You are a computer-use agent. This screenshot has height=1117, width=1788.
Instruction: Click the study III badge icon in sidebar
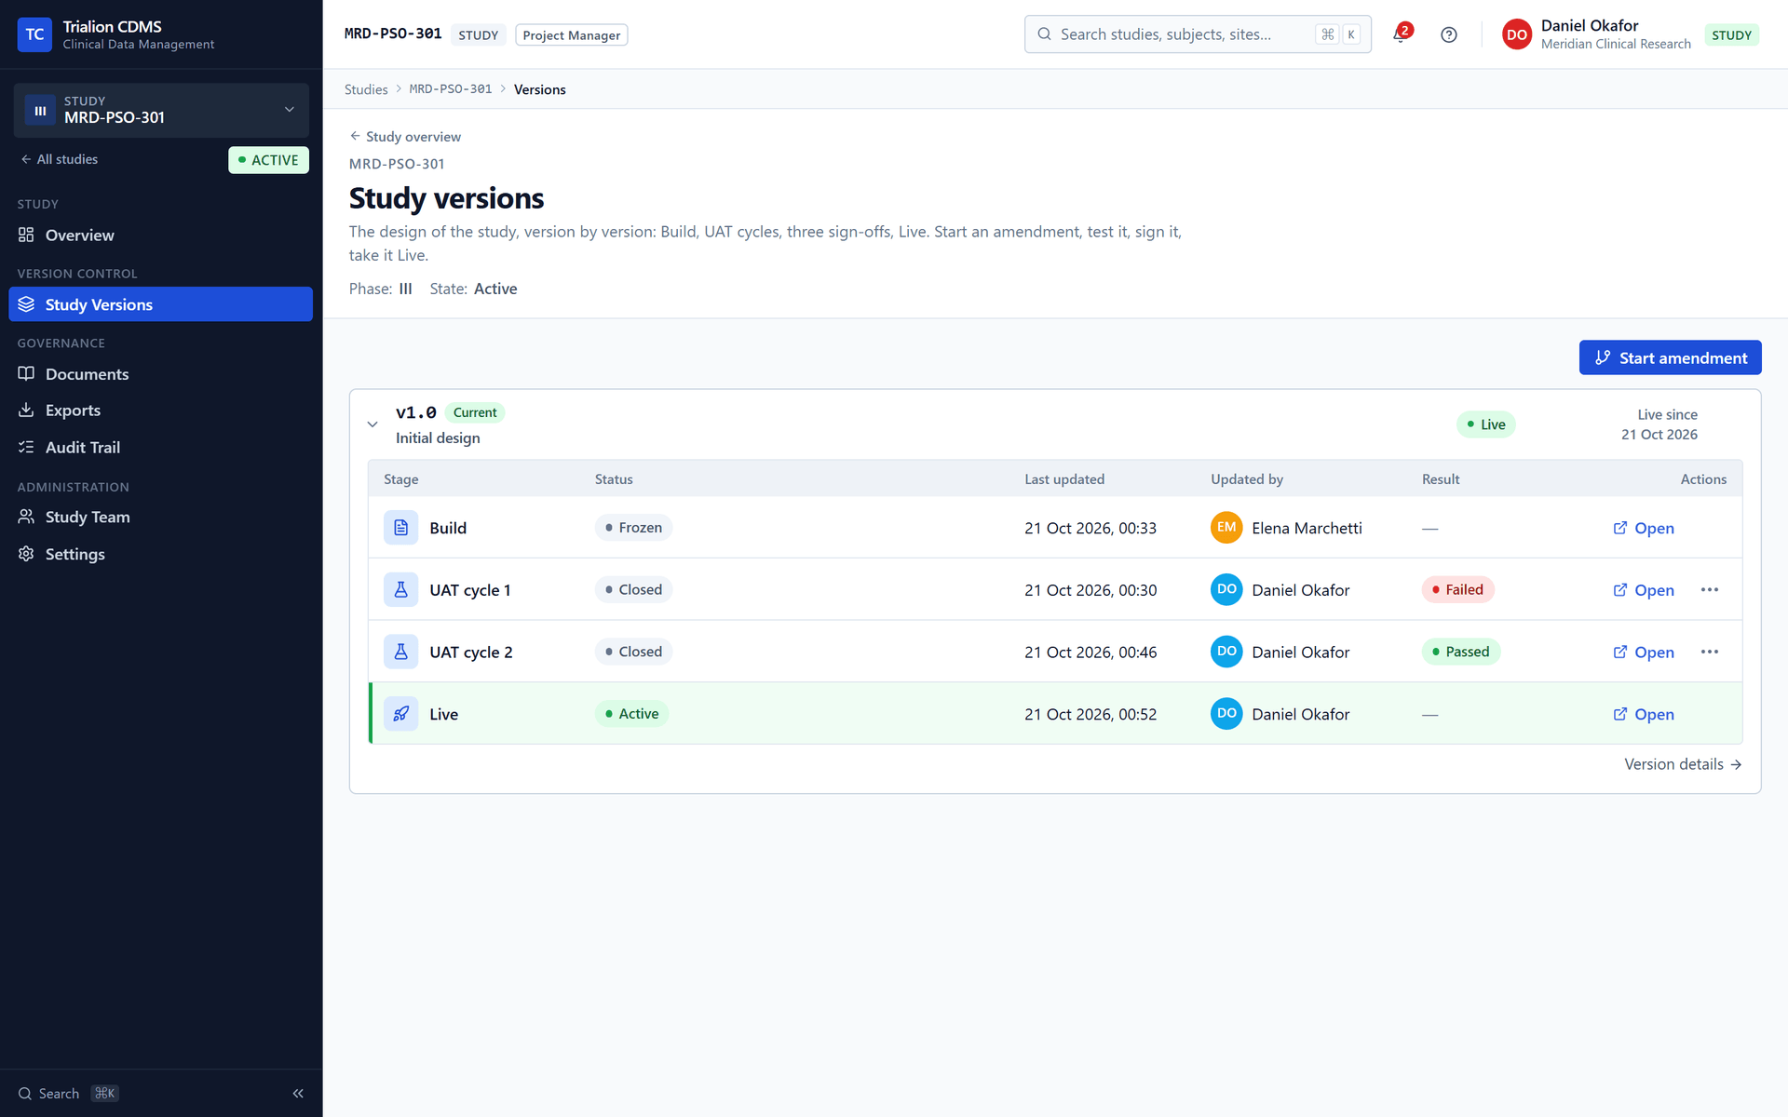[x=40, y=110]
